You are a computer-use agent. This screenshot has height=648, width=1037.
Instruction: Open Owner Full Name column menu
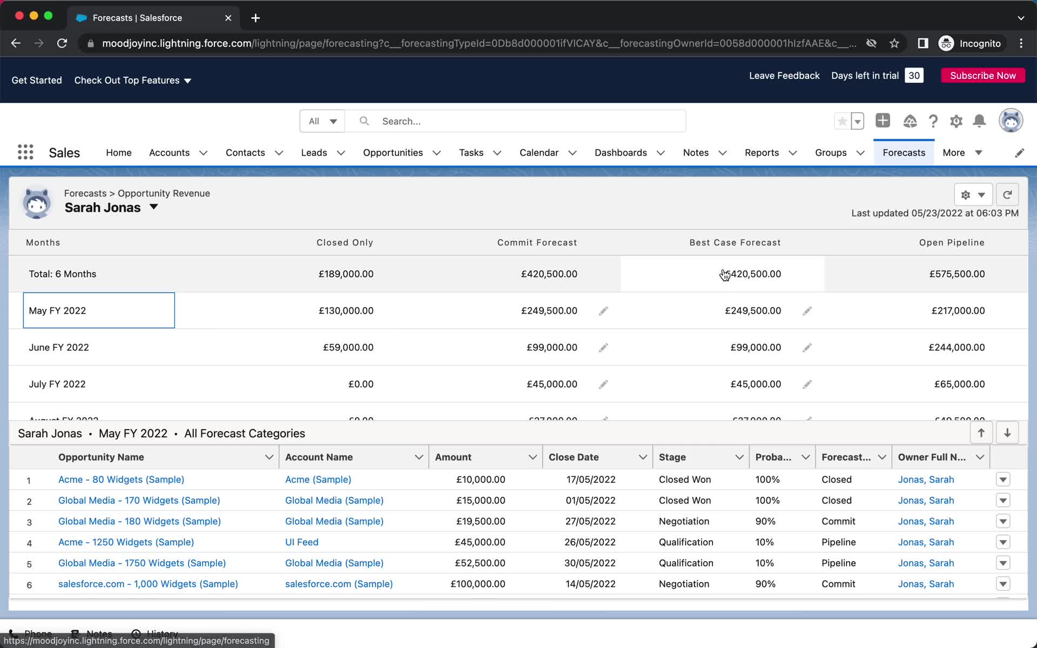[x=980, y=457]
